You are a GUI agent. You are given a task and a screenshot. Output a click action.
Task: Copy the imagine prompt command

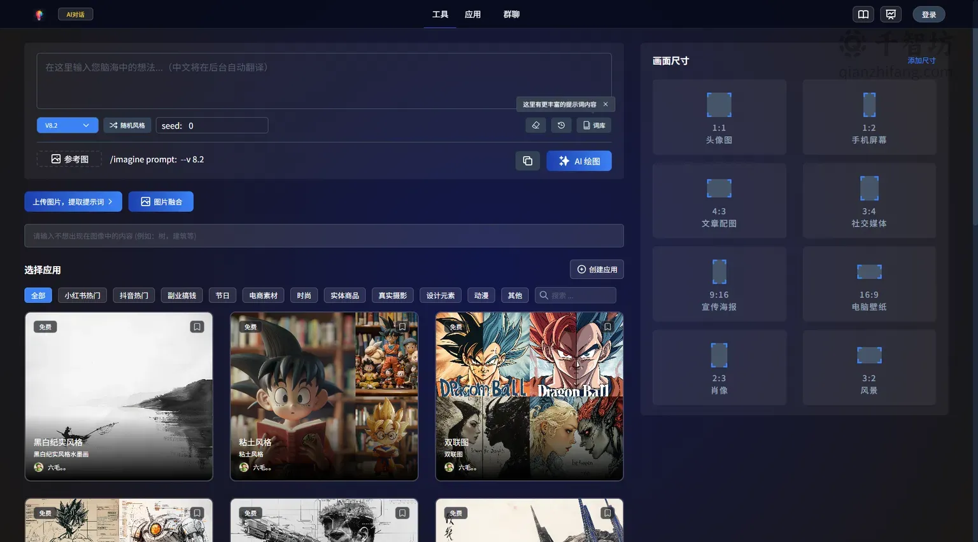click(x=528, y=161)
